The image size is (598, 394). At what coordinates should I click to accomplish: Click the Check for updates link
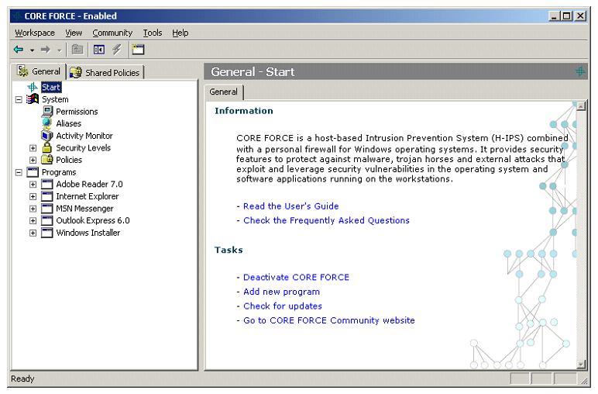282,306
